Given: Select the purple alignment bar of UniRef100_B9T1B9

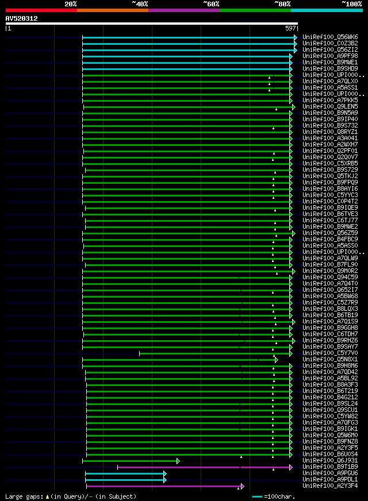Looking at the screenshot, I should point(205,468).
